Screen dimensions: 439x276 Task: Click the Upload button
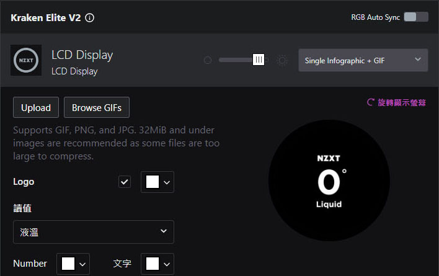click(36, 107)
